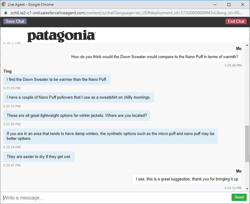
Task: Click timestamp 5:22:50 PM
Action: pos(12,124)
